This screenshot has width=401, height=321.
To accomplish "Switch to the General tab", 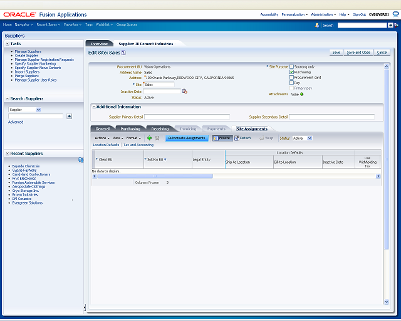I will pyautogui.click(x=103, y=129).
